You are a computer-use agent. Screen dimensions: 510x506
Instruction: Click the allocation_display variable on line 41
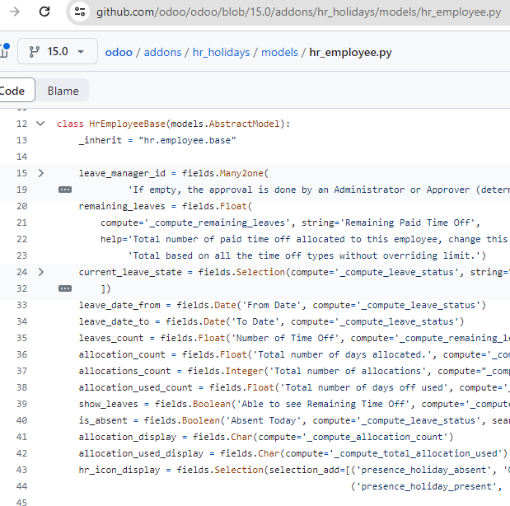tap(128, 437)
